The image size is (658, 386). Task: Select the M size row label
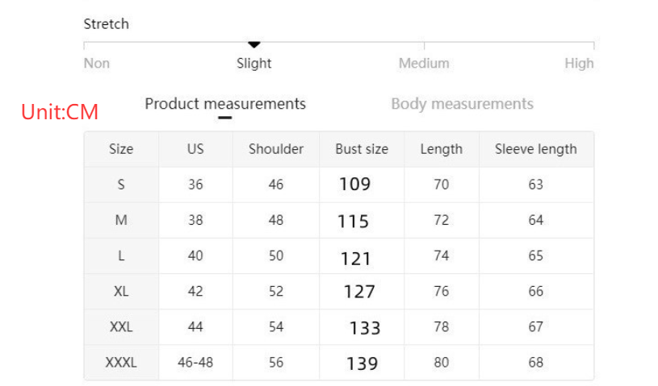tap(121, 220)
